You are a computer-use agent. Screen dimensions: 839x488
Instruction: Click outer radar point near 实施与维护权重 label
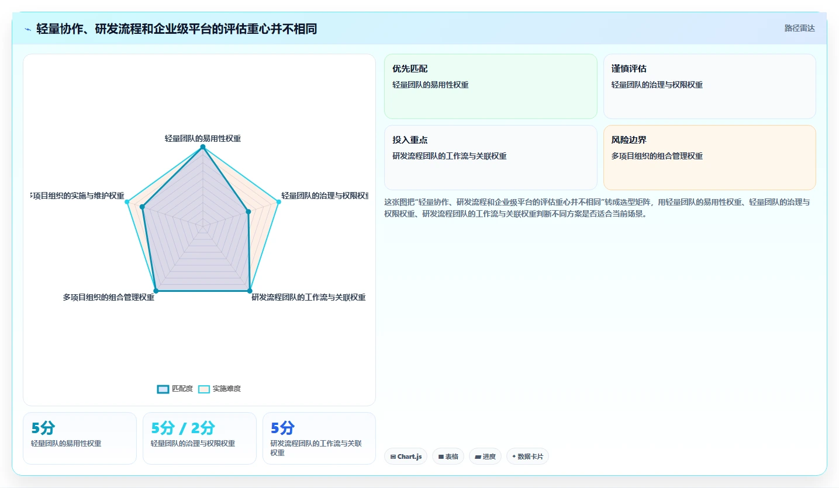point(127,202)
